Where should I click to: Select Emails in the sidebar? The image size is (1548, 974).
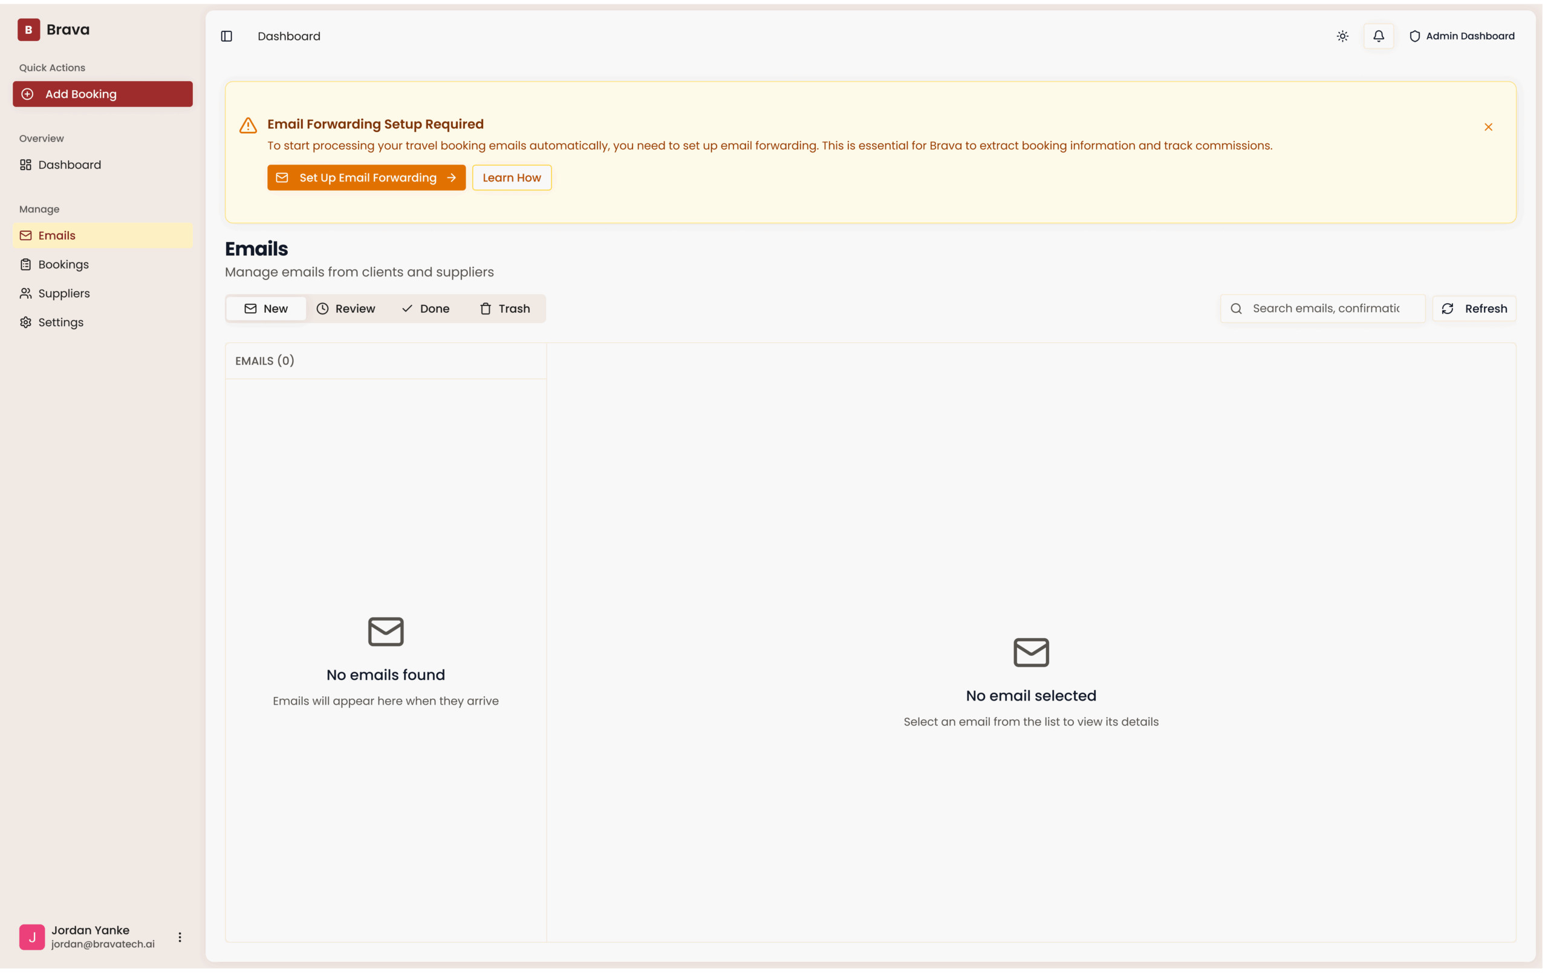[x=57, y=235]
